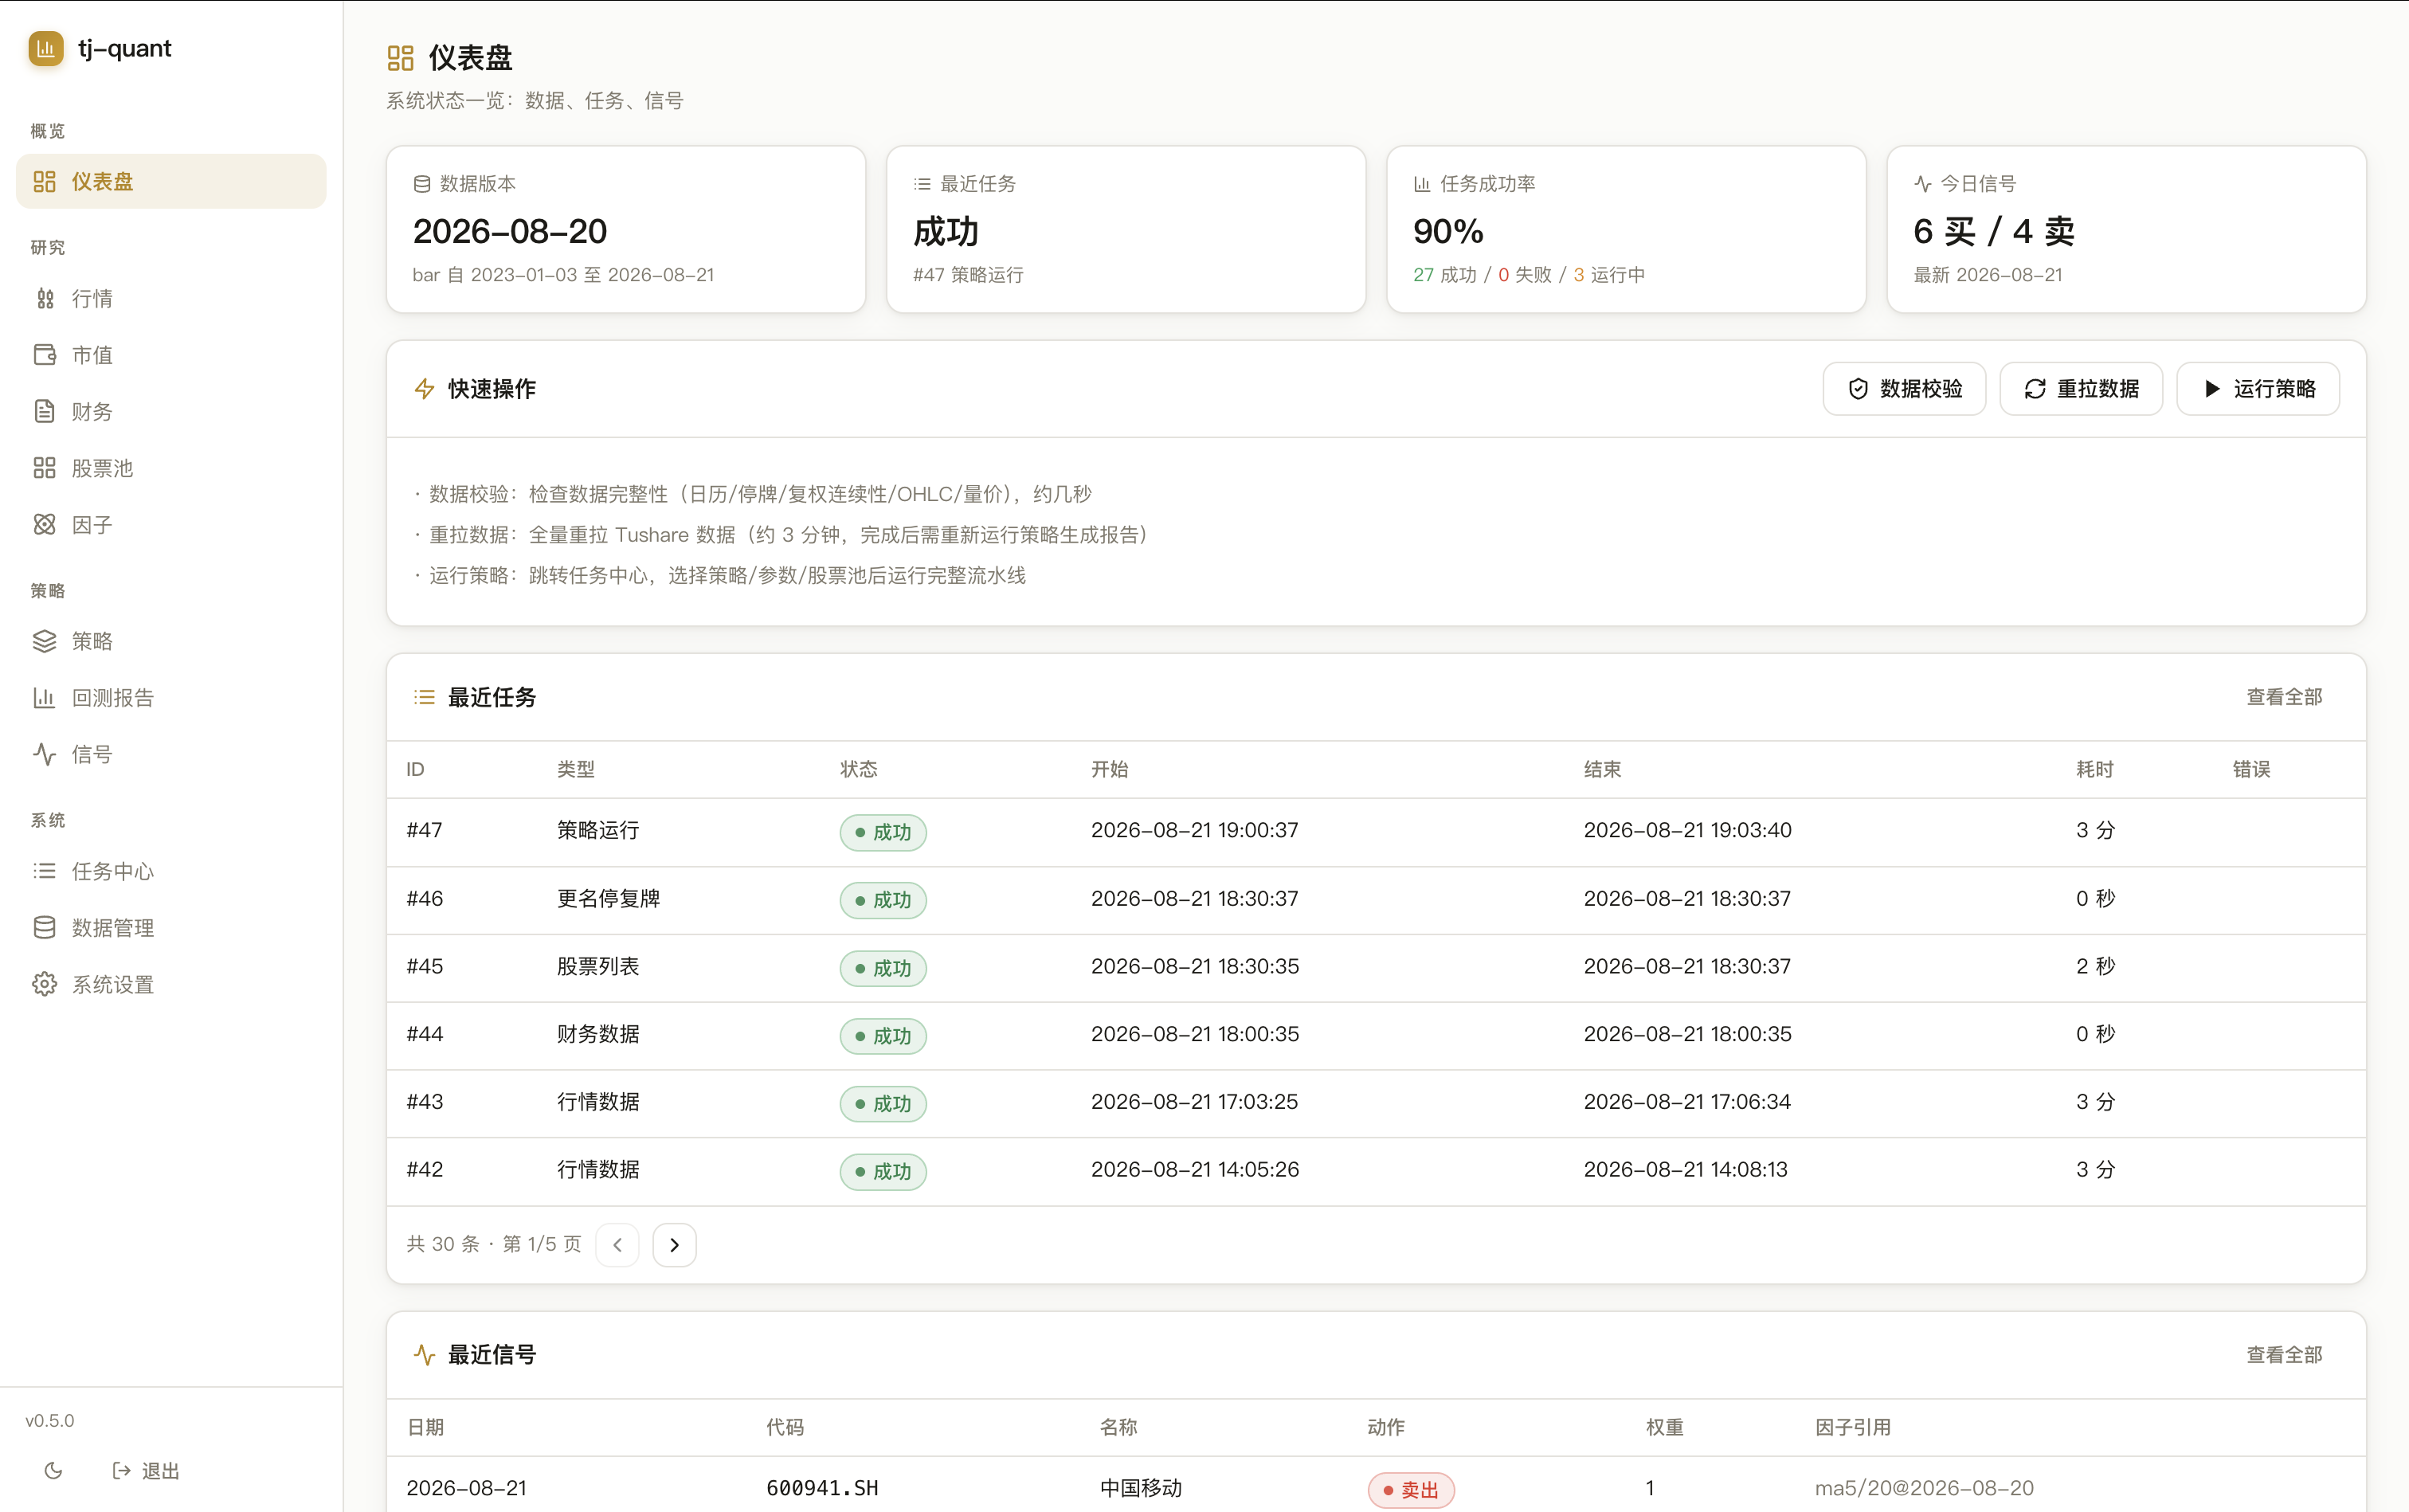Click the pulse icon beside 最近信号 heading
Image resolution: width=2409 pixels, height=1512 pixels.
click(x=425, y=1355)
